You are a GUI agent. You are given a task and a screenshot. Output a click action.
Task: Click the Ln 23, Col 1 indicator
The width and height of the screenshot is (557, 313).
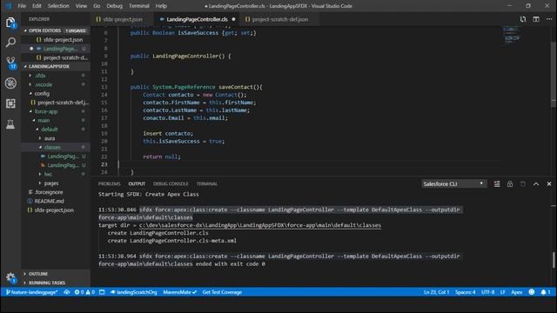pos(436,292)
